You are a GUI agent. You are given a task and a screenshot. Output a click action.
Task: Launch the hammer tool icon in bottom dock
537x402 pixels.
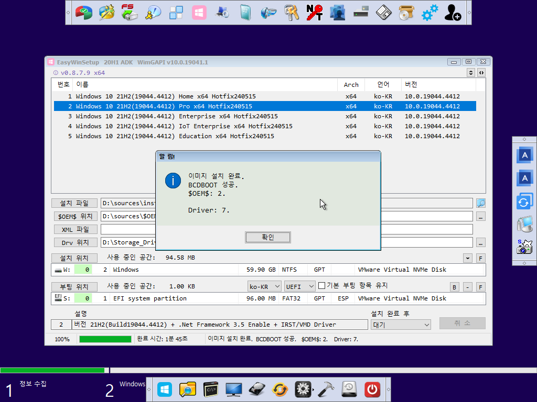pos(326,389)
